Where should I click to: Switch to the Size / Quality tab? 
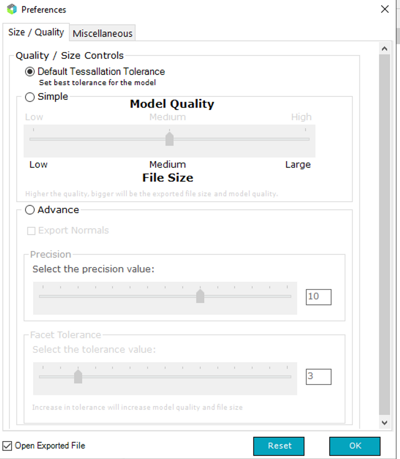tap(36, 32)
